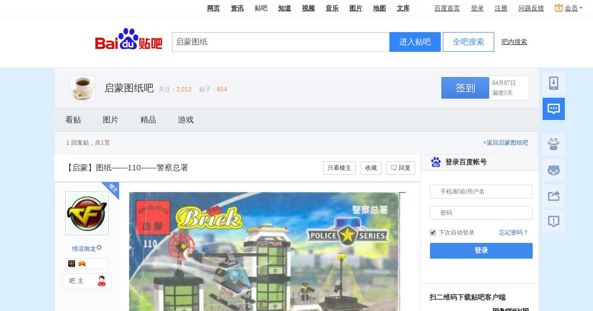
Task: Open 文库 in top navigation
Action: 403,8
